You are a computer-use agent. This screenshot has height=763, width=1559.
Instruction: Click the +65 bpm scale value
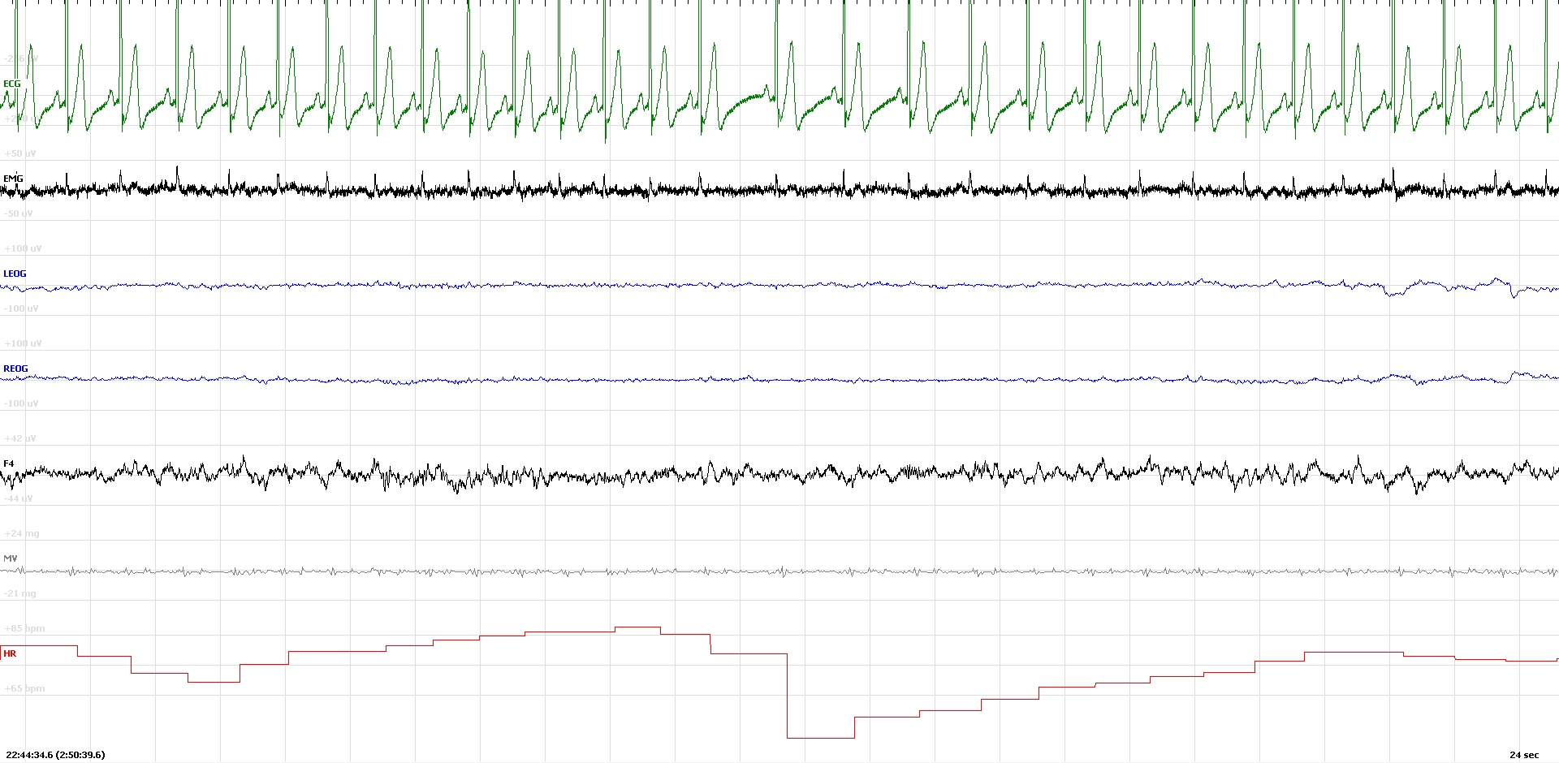coord(24,688)
